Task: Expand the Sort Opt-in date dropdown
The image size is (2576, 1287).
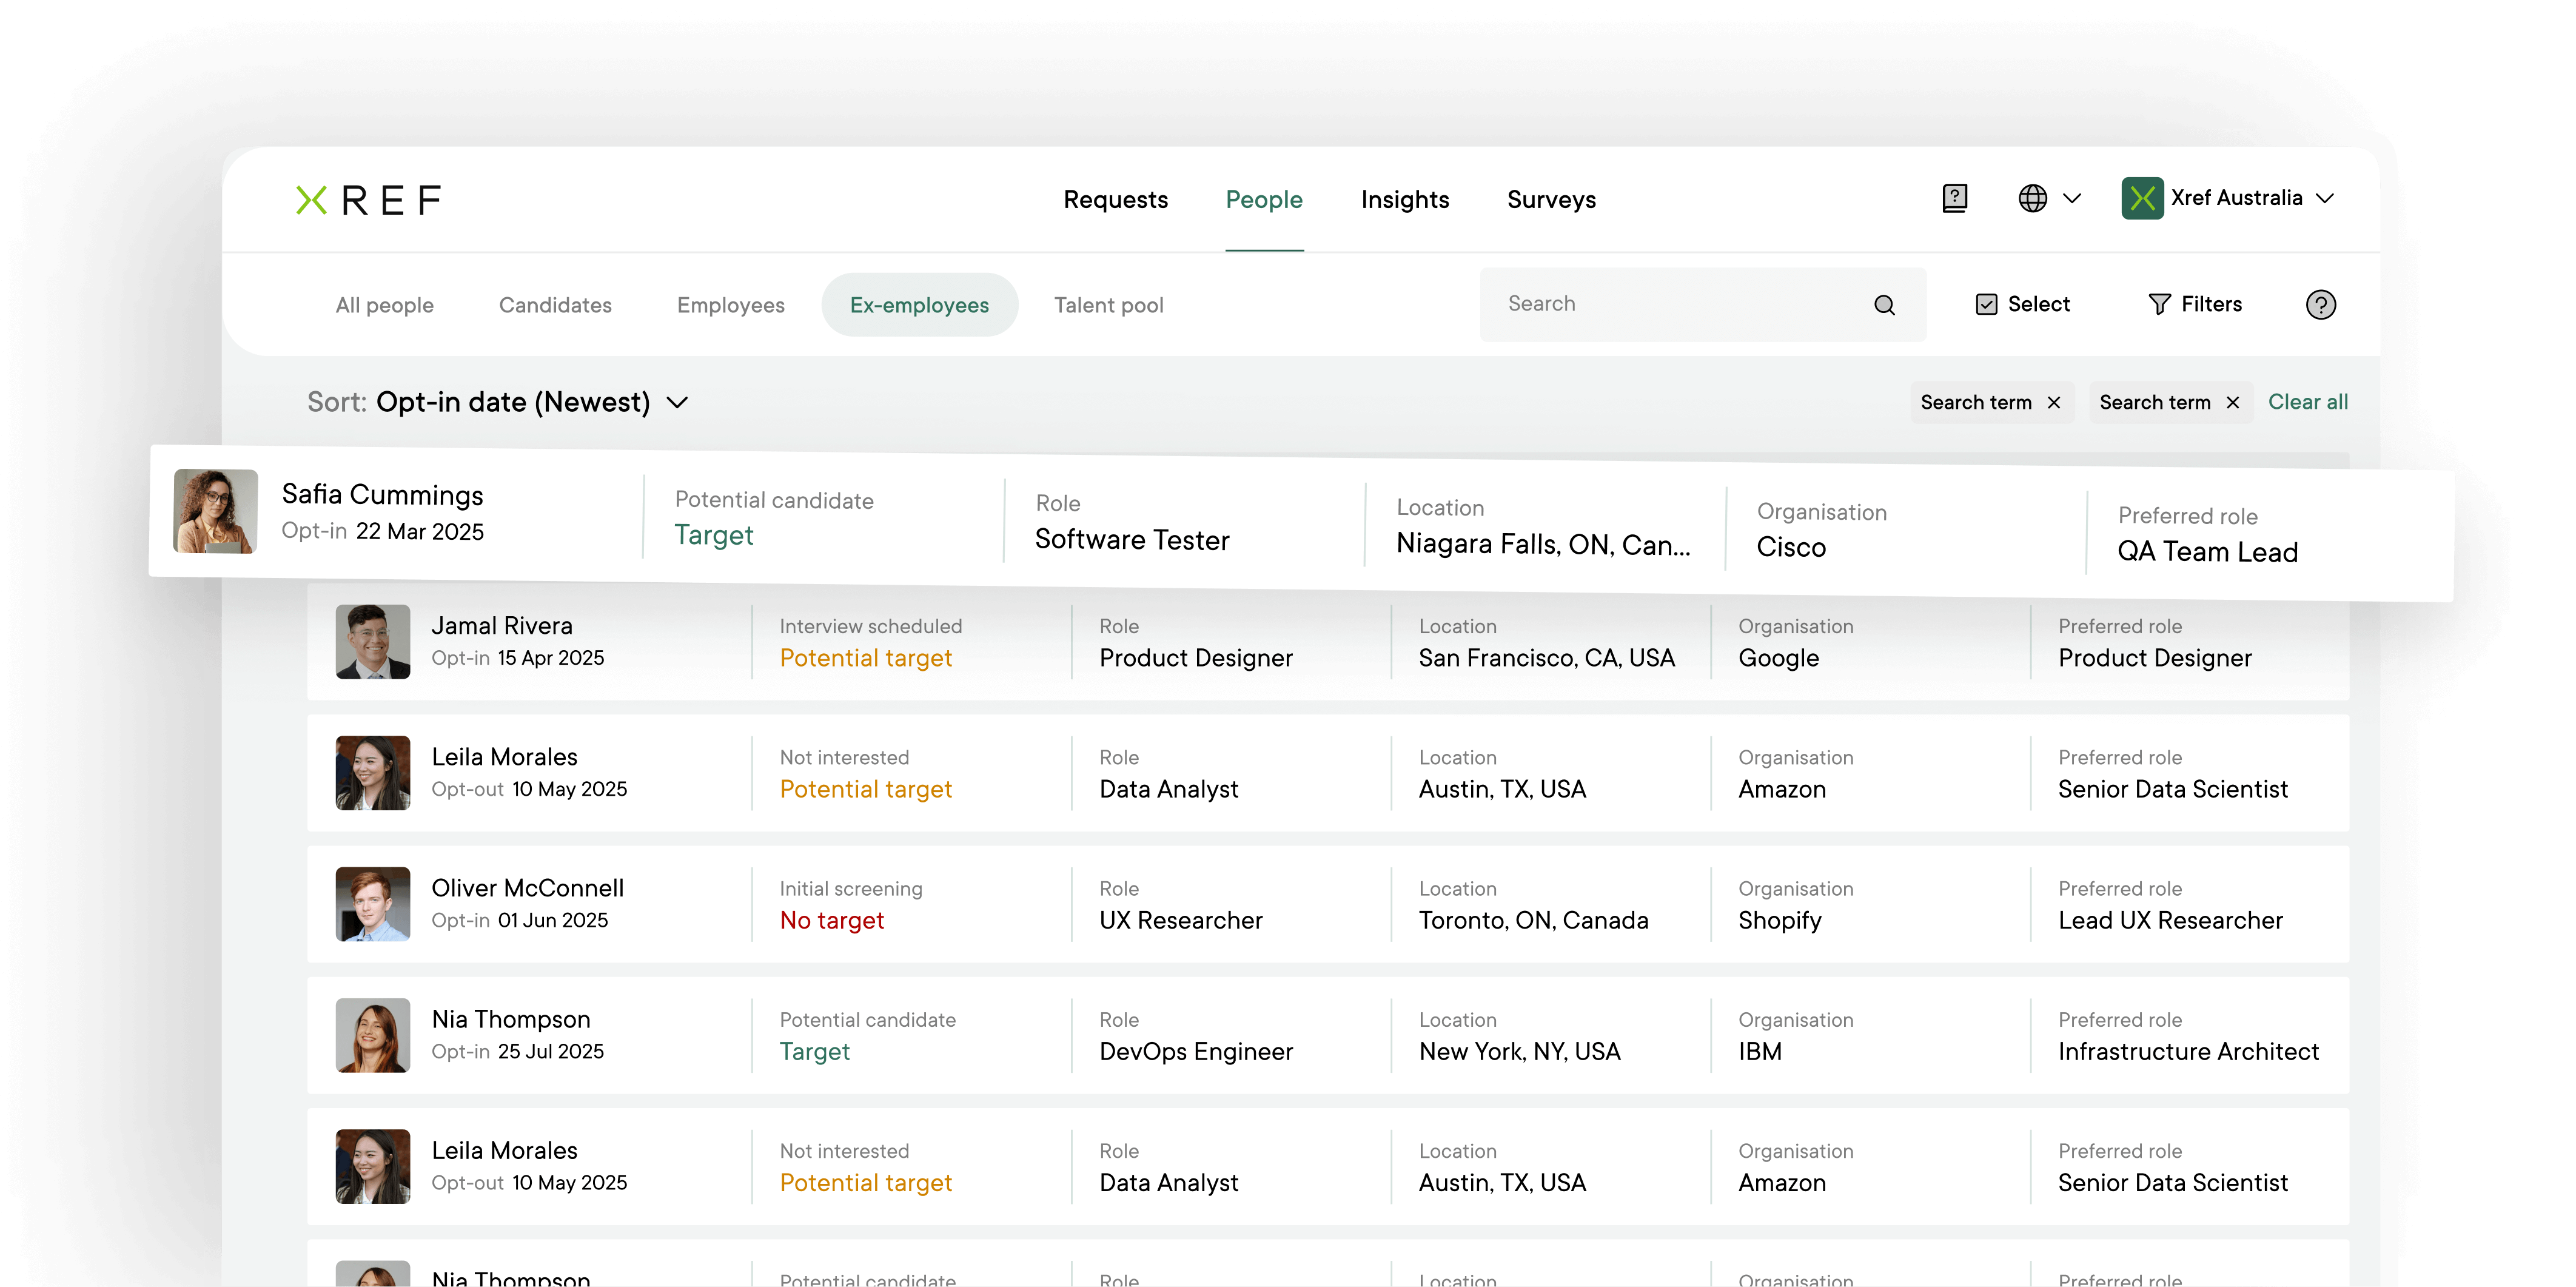Action: 678,402
